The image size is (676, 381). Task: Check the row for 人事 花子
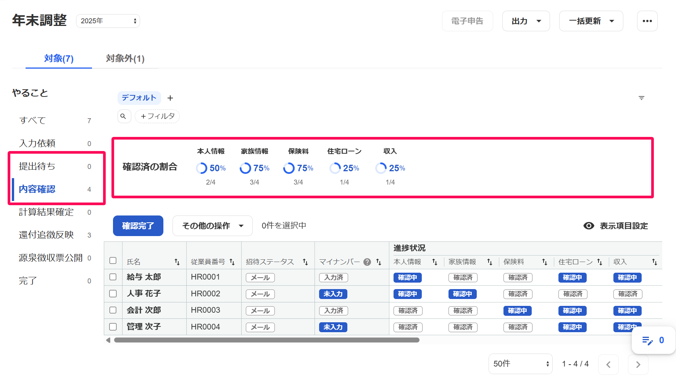point(113,294)
